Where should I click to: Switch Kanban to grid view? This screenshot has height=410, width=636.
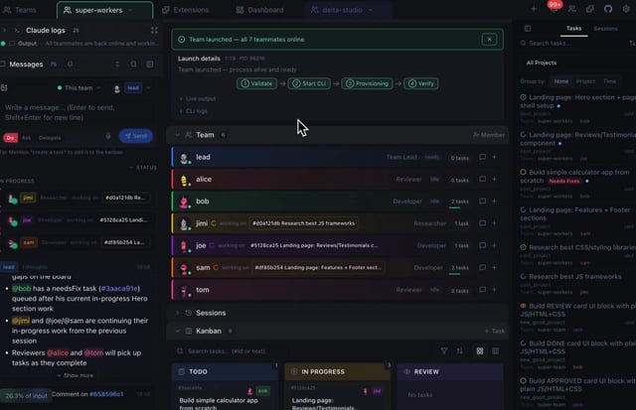(x=480, y=350)
